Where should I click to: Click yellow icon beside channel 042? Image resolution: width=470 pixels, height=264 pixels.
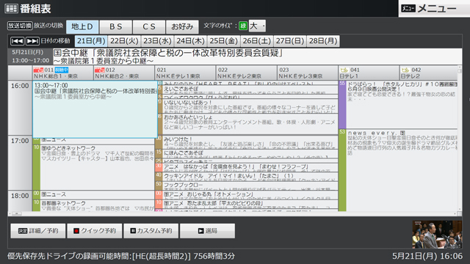[x=405, y=70]
